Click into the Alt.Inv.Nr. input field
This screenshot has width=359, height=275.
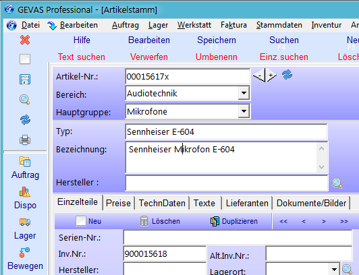(x=308, y=253)
